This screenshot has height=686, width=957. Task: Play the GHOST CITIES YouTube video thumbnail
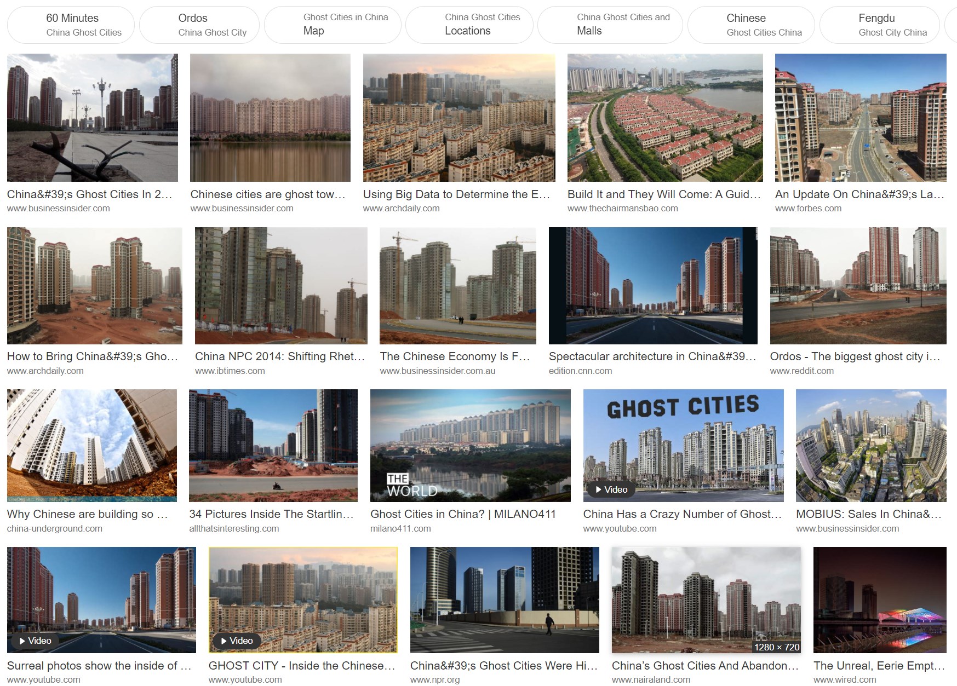coord(683,445)
